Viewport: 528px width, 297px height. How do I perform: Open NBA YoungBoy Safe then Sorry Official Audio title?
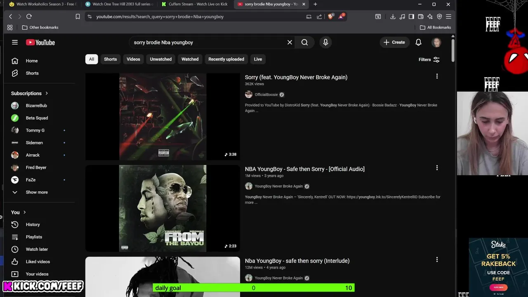(x=304, y=169)
